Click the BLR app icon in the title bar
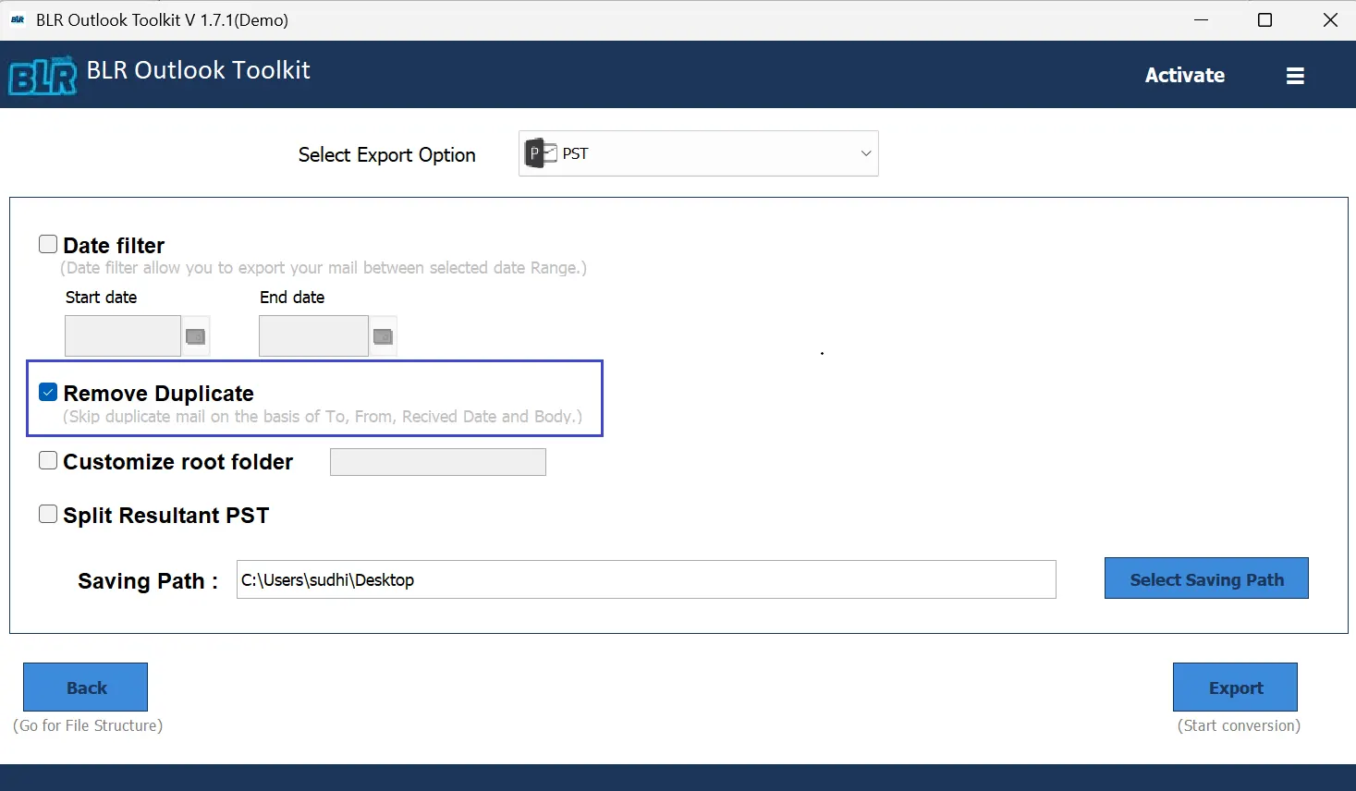 [17, 18]
